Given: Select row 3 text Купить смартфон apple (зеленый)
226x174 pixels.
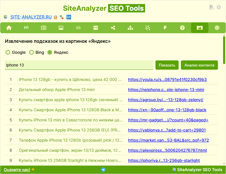Looking at the screenshot, I should click(x=71, y=100).
